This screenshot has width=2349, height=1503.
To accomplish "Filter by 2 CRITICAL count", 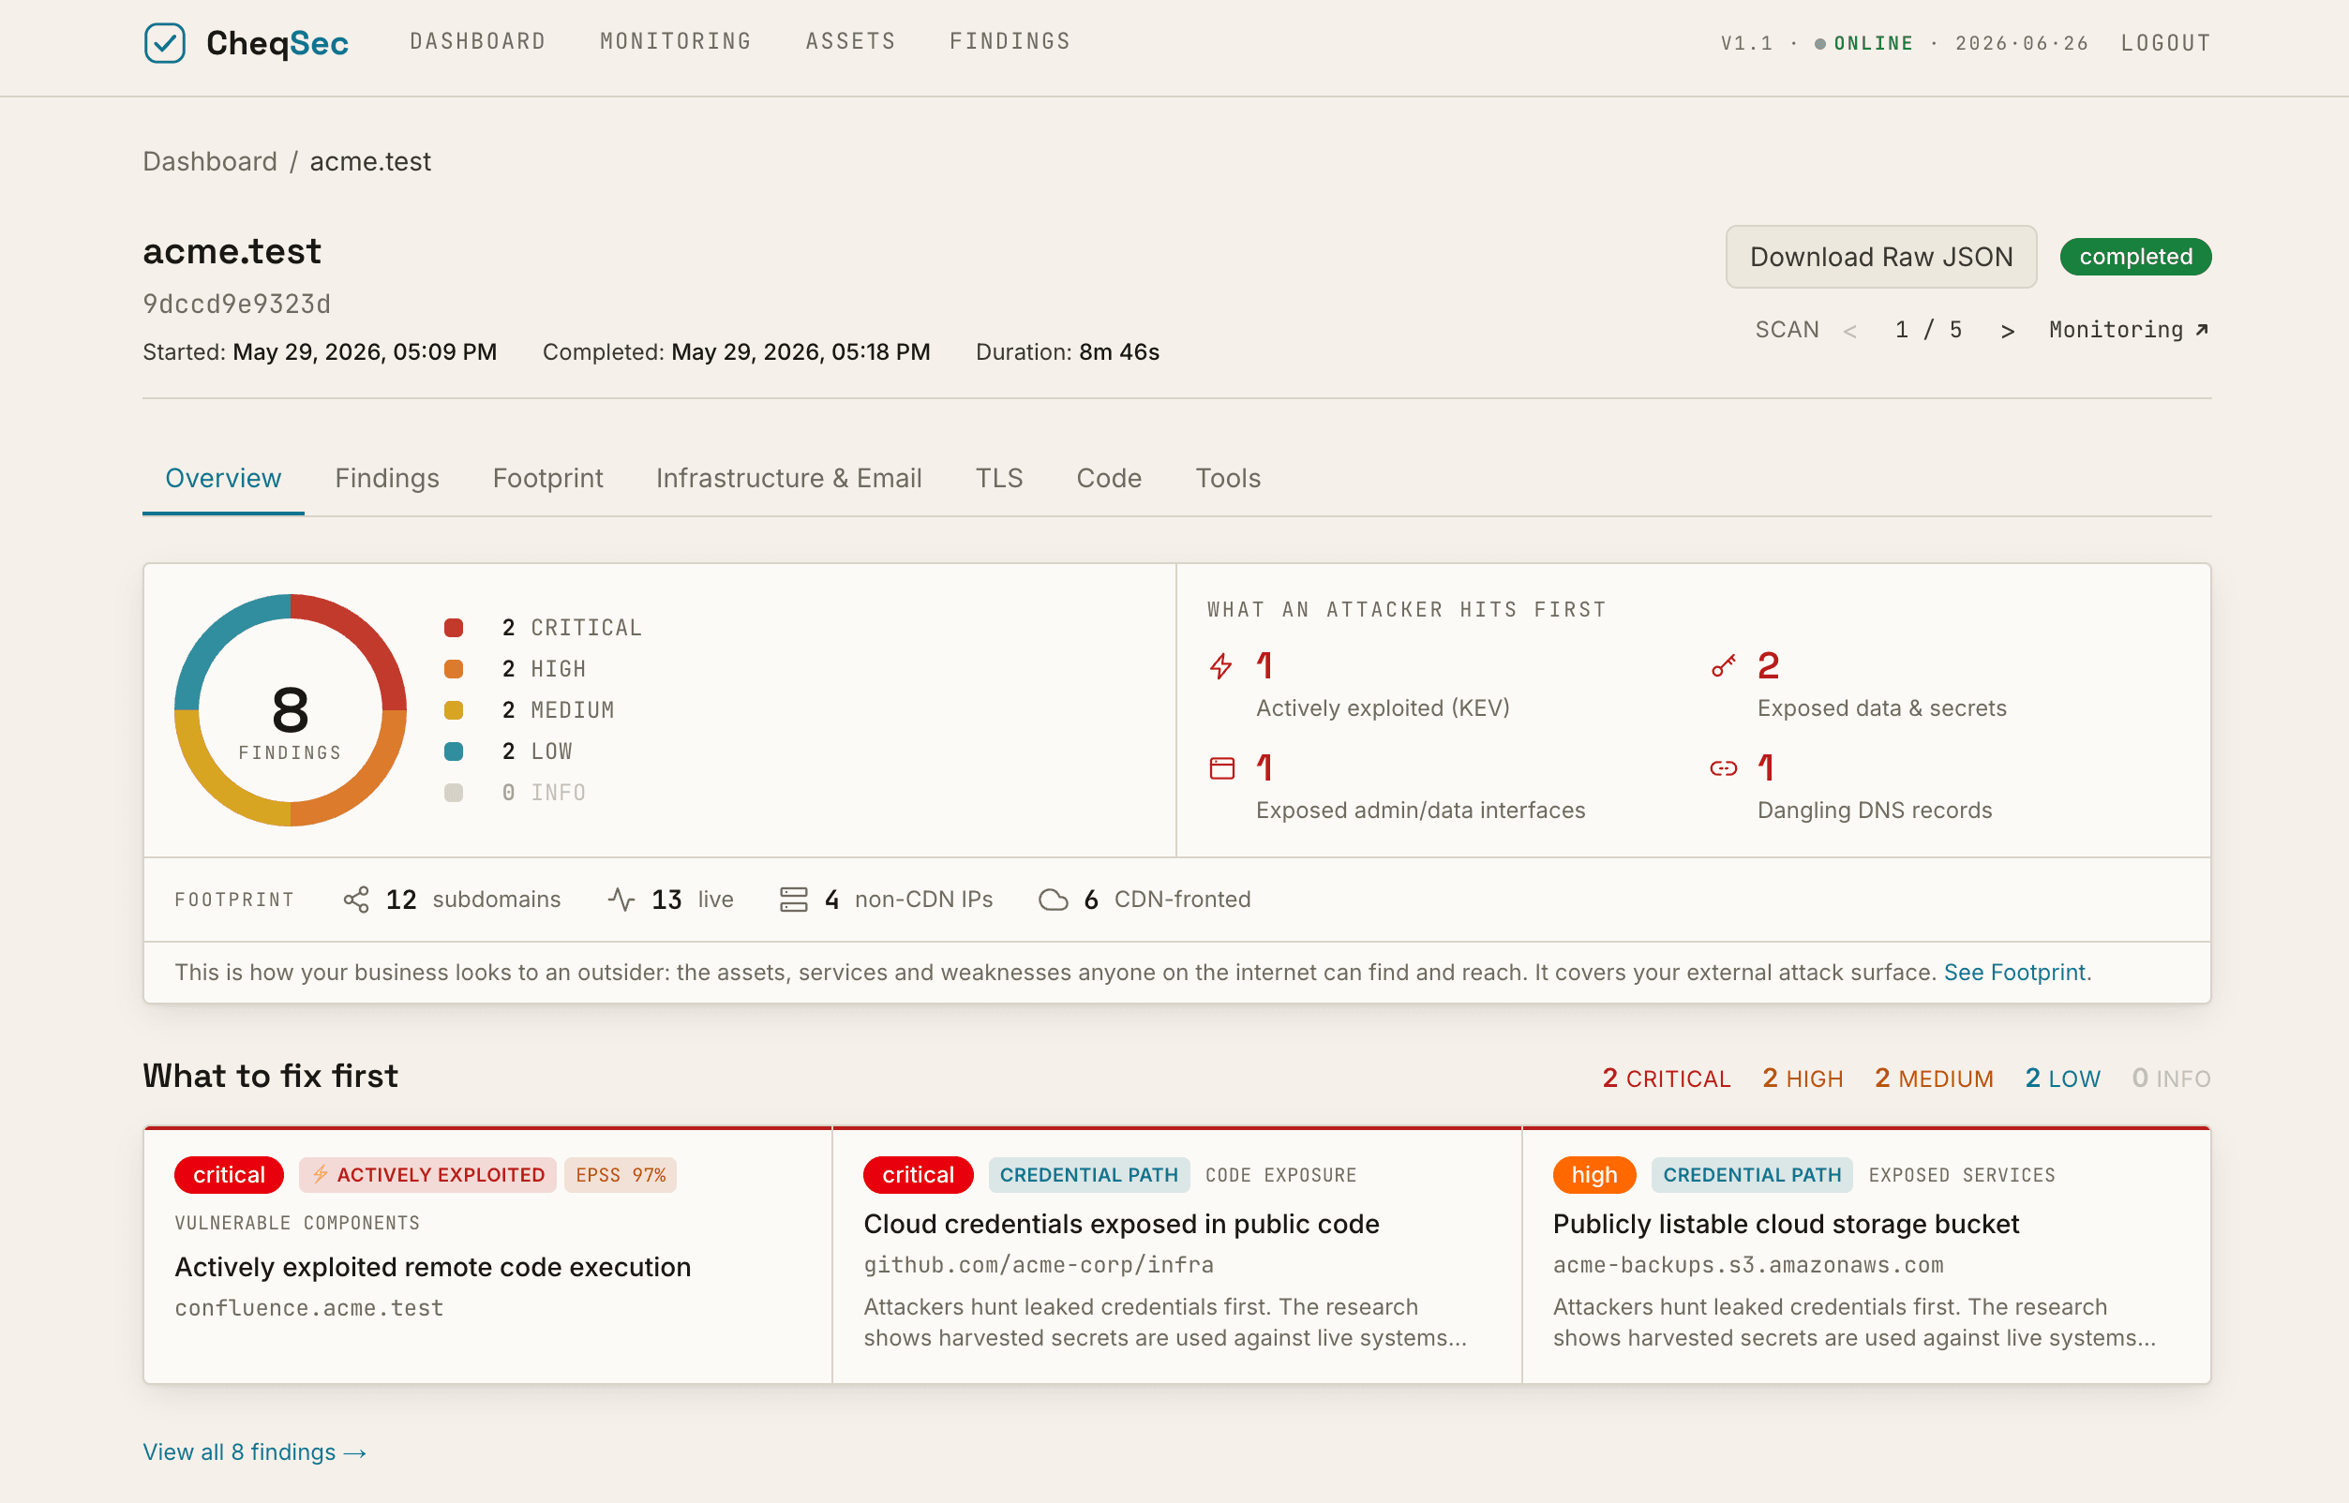I will pyautogui.click(x=1666, y=1079).
